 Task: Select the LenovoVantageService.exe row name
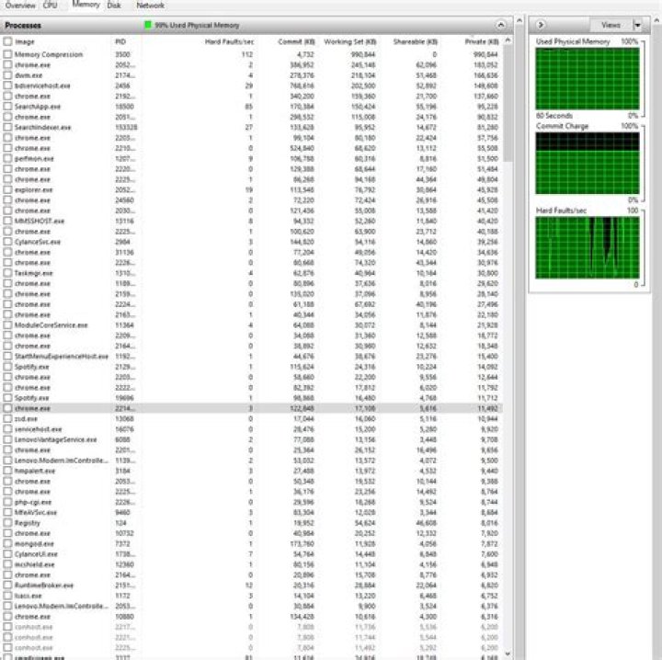(55, 439)
